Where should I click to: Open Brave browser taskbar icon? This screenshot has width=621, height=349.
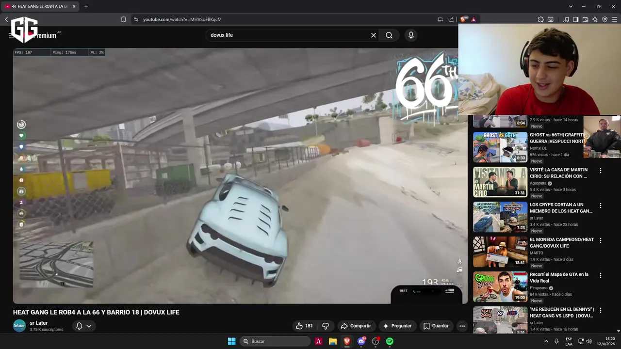pyautogui.click(x=347, y=341)
